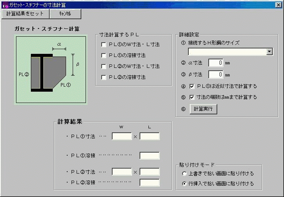The width and height of the screenshot is (284, 197).
Task: Toggle PL②の溶接寸法 checkbox
Action: click(x=104, y=77)
